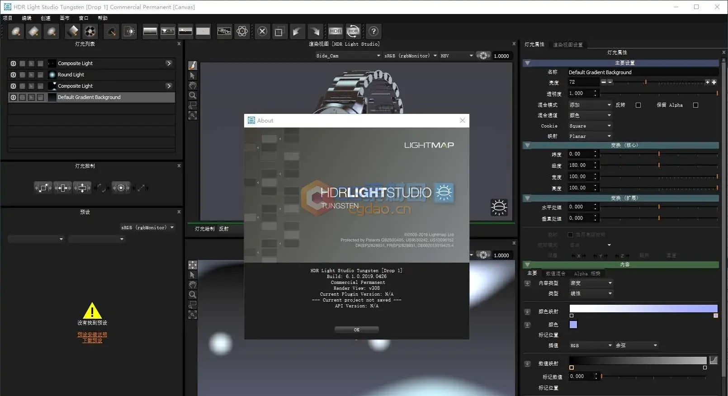Viewport: 728px width, 396px height.
Task: Switch to the 渲染视图设置 tab
Action: pyautogui.click(x=568, y=45)
